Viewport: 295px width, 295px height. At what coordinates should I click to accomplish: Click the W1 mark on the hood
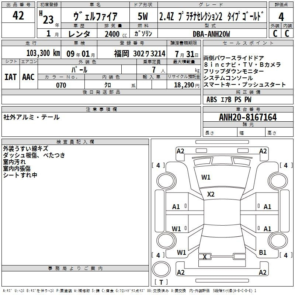point(206,177)
